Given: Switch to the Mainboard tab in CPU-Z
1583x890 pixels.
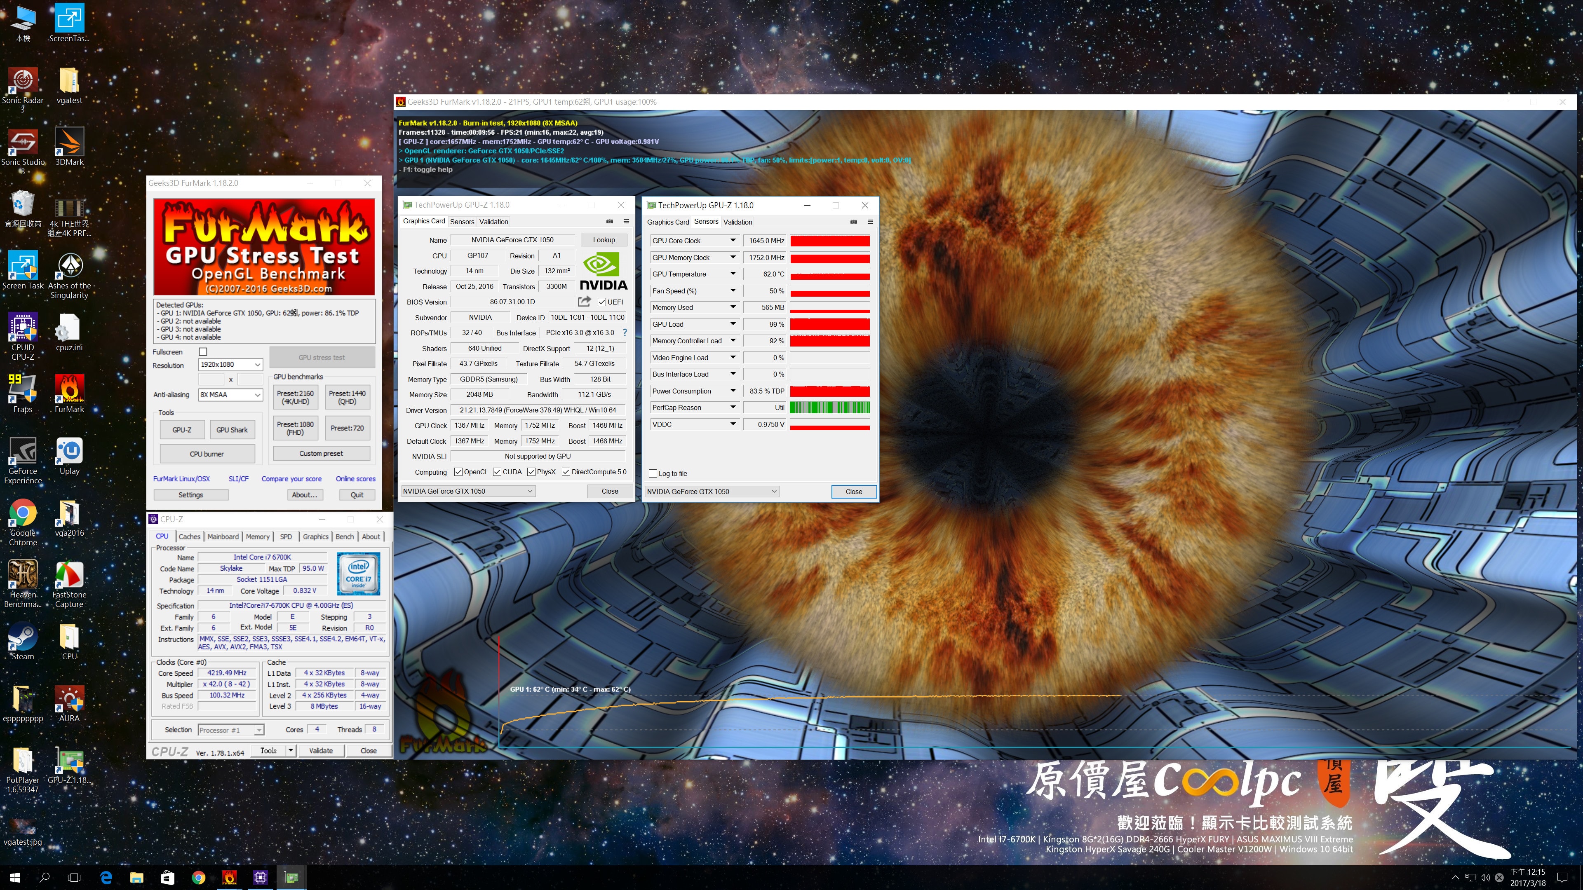Looking at the screenshot, I should tap(223, 536).
